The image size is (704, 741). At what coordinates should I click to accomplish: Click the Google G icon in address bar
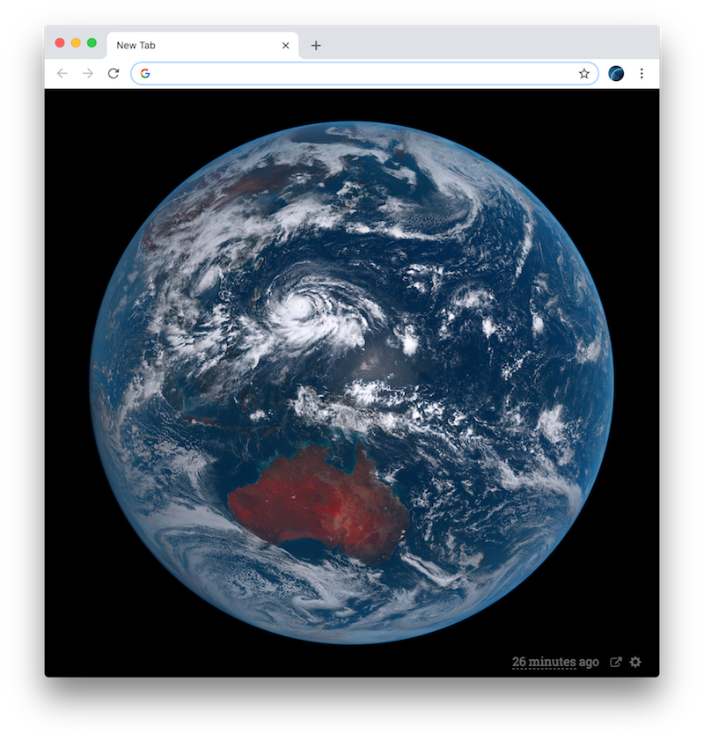pos(145,73)
